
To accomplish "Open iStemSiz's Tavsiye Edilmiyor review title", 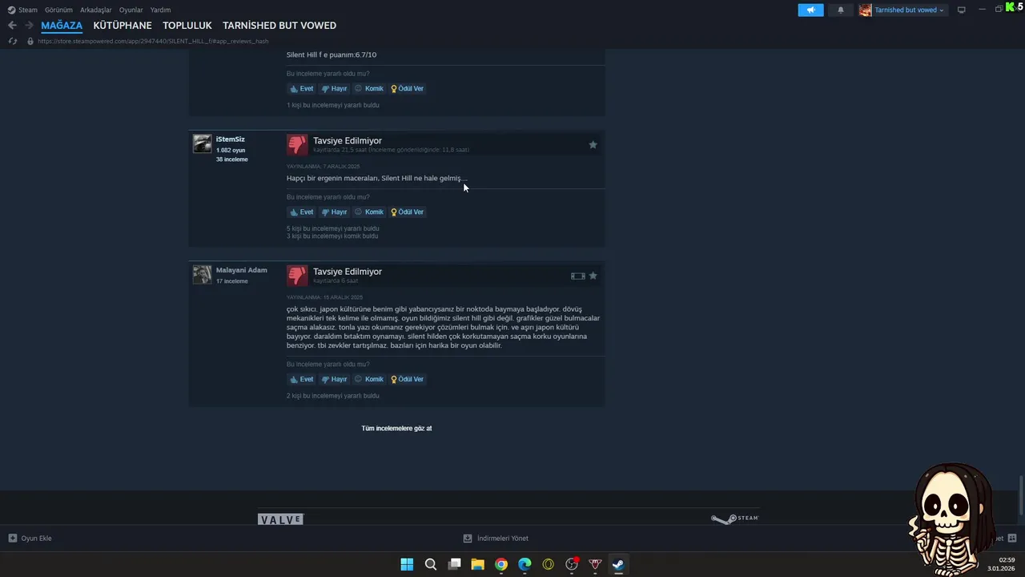I will (348, 141).
